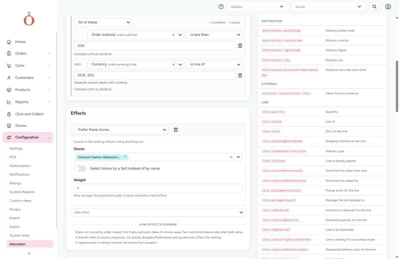This screenshot has height=259, width=399.
Task: Add a new condition Group
Action: pyautogui.click(x=234, y=22)
